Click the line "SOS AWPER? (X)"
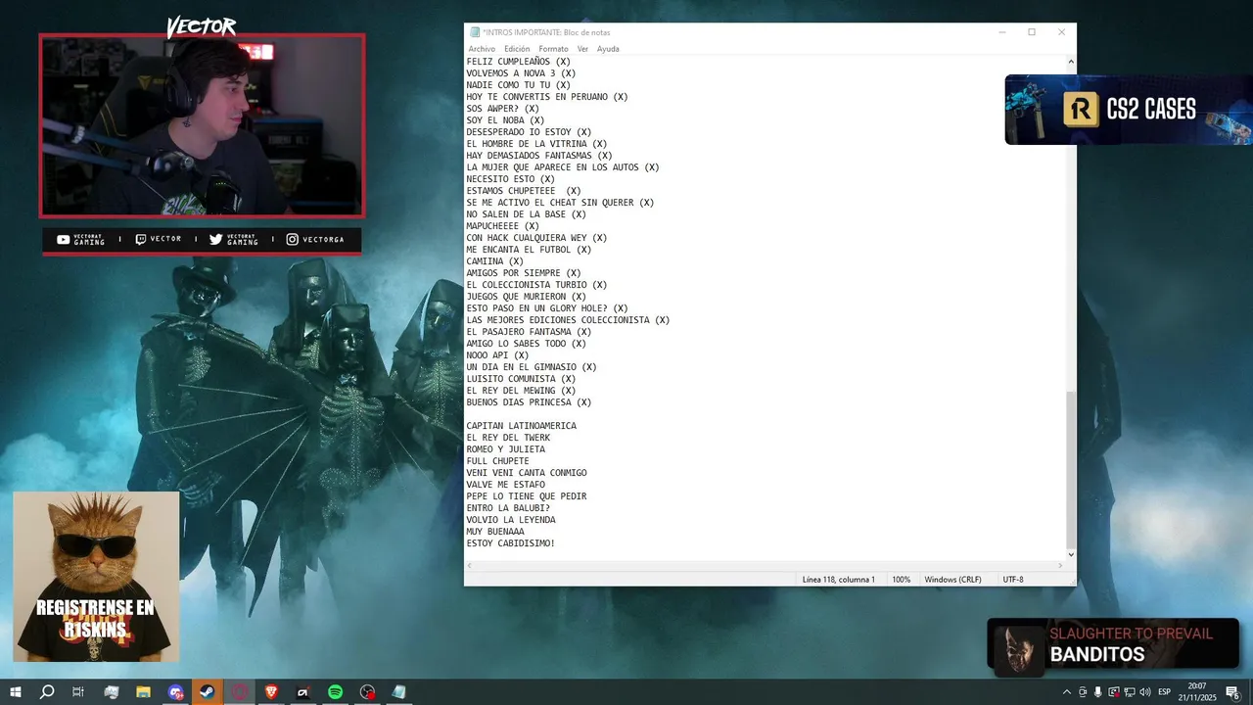The height and width of the screenshot is (705, 1253). click(502, 109)
